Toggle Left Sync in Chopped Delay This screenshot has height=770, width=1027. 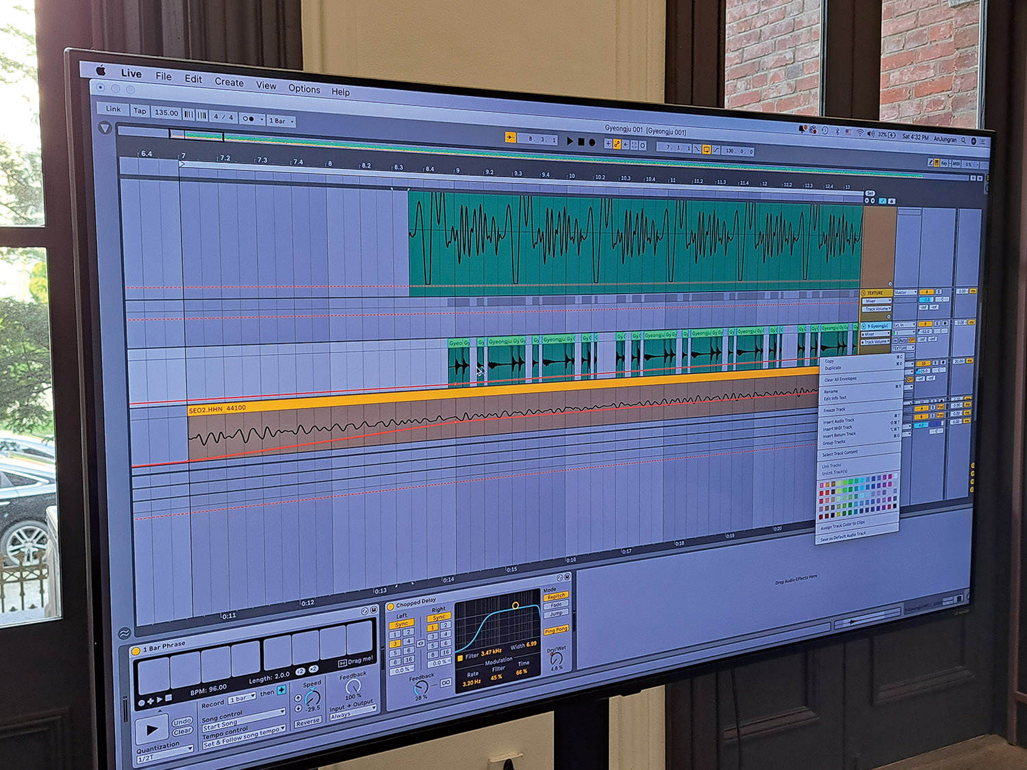click(x=401, y=624)
